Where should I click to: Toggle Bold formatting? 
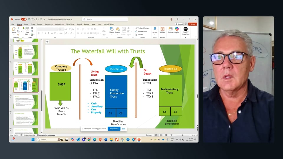[x=39, y=33]
